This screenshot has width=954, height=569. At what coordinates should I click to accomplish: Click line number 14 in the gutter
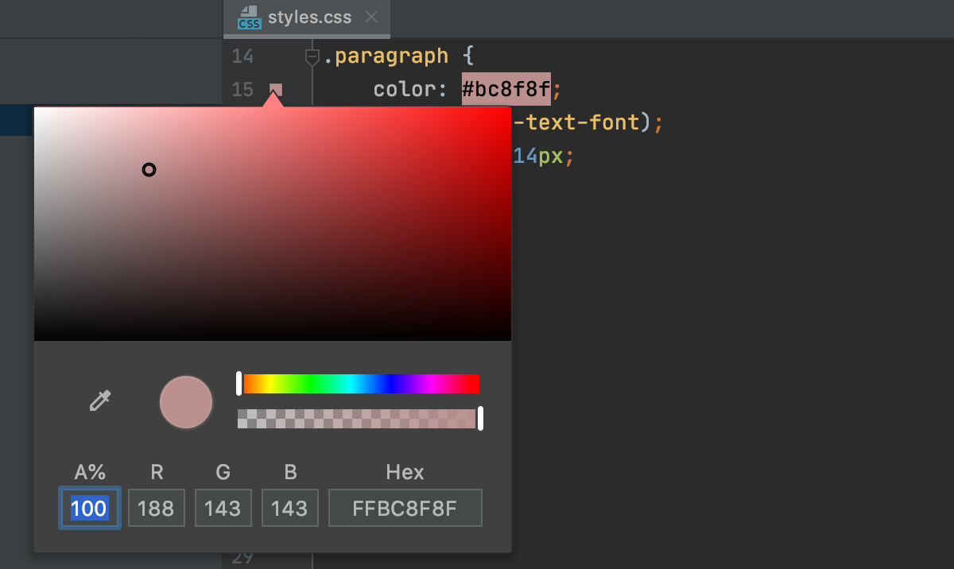pos(242,56)
